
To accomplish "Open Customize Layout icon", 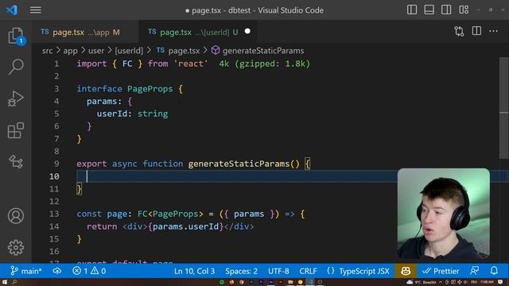I will pyautogui.click(x=464, y=10).
